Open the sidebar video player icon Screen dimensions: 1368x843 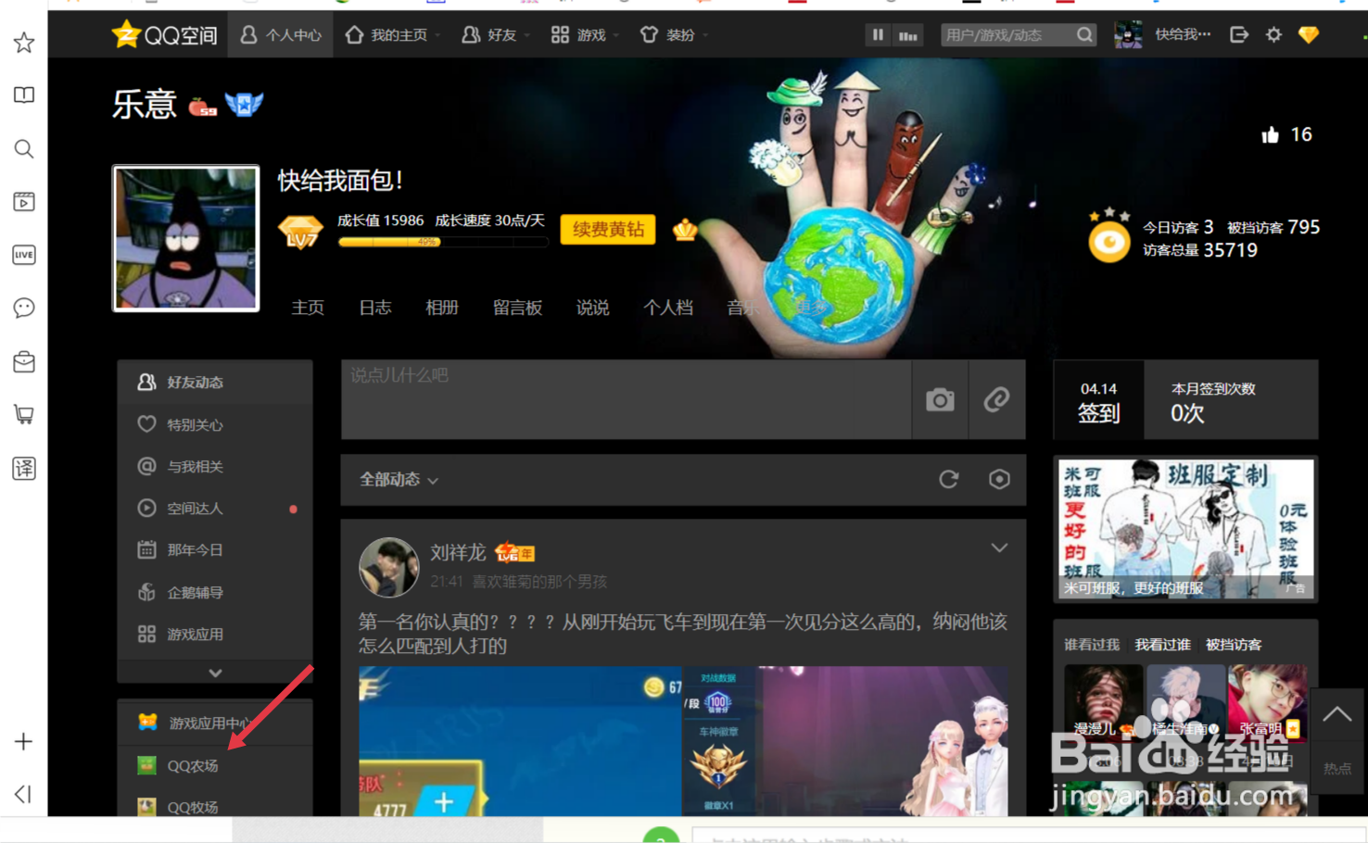24,201
